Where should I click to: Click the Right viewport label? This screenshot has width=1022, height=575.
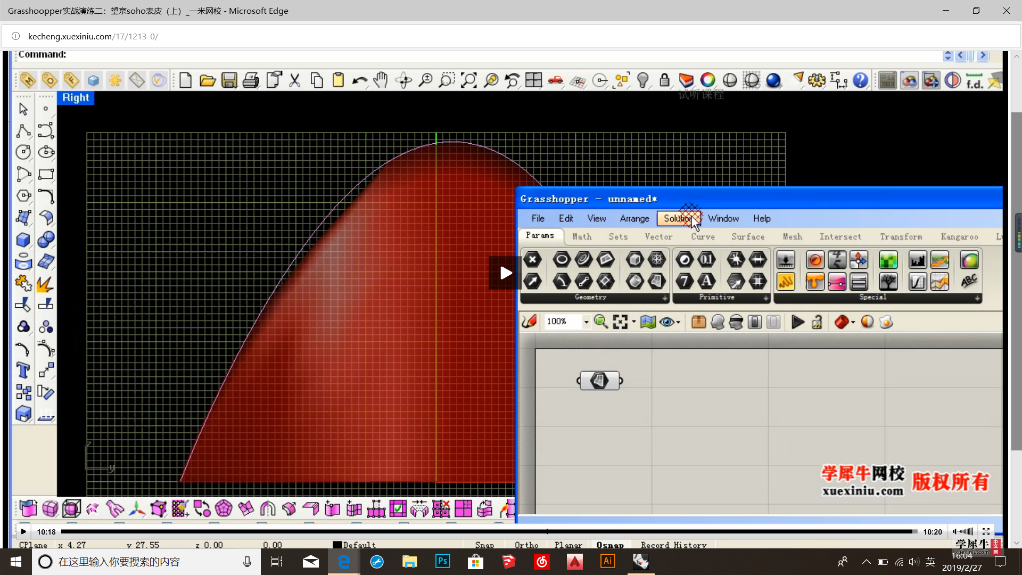point(76,97)
